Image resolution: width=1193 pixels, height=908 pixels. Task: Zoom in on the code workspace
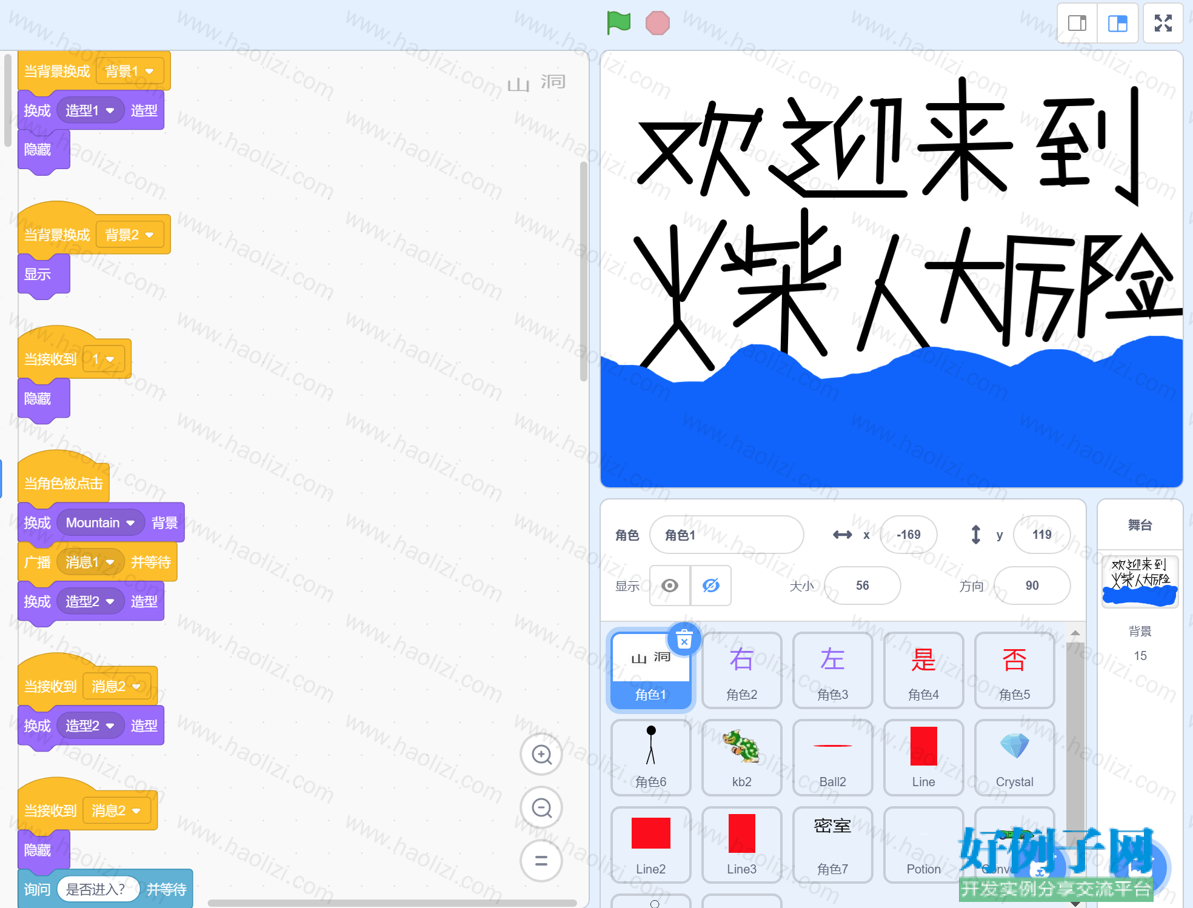click(x=541, y=754)
